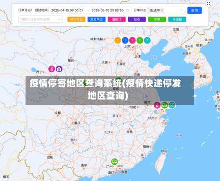Click the 西宁 city label

click(x=39, y=72)
